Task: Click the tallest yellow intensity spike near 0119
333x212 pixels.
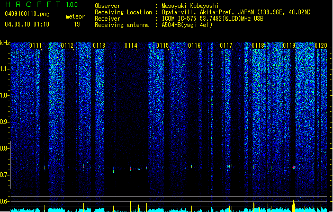Action: (x=293, y=206)
